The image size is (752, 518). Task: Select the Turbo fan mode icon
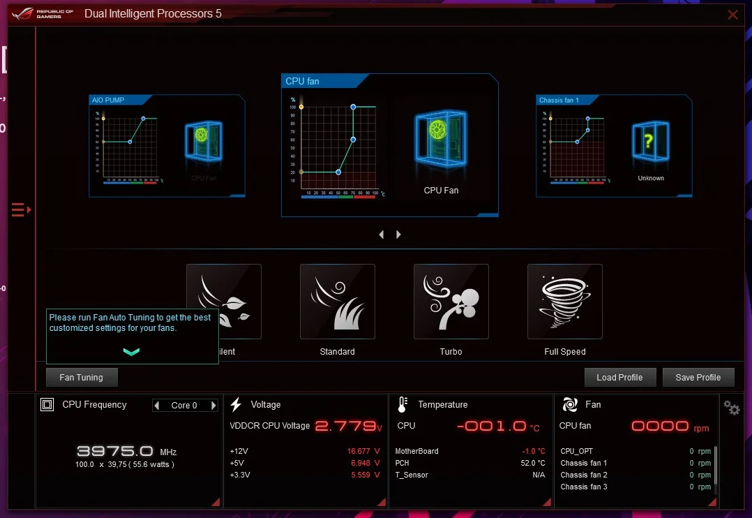pos(451,302)
